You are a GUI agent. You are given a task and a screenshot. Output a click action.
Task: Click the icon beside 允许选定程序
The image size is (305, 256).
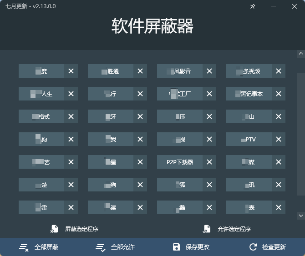pos(207,229)
